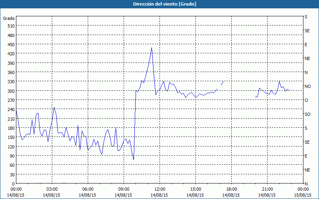Click the "SO" compass label on right axis
This screenshot has width=319, height=199.
(307, 114)
